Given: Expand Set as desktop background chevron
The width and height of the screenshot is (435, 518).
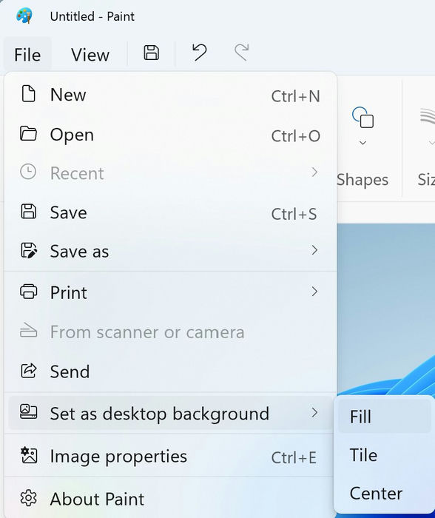Looking at the screenshot, I should pos(314,413).
